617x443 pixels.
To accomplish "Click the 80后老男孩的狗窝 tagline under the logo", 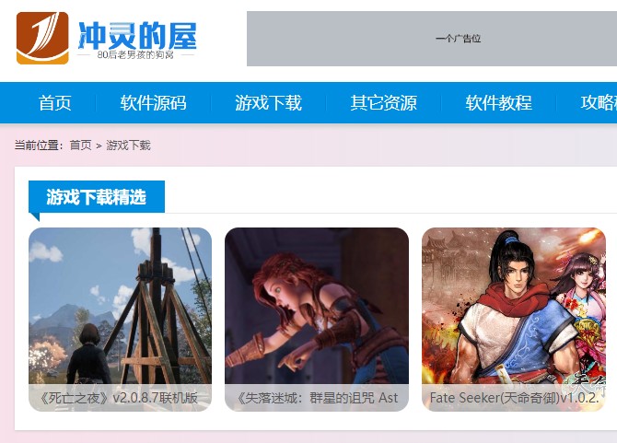I will (135, 54).
